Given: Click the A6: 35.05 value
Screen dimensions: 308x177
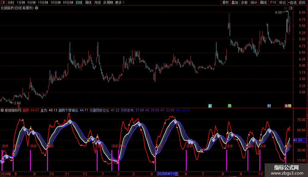Looking at the screenshot, I should (x=152, y=110).
